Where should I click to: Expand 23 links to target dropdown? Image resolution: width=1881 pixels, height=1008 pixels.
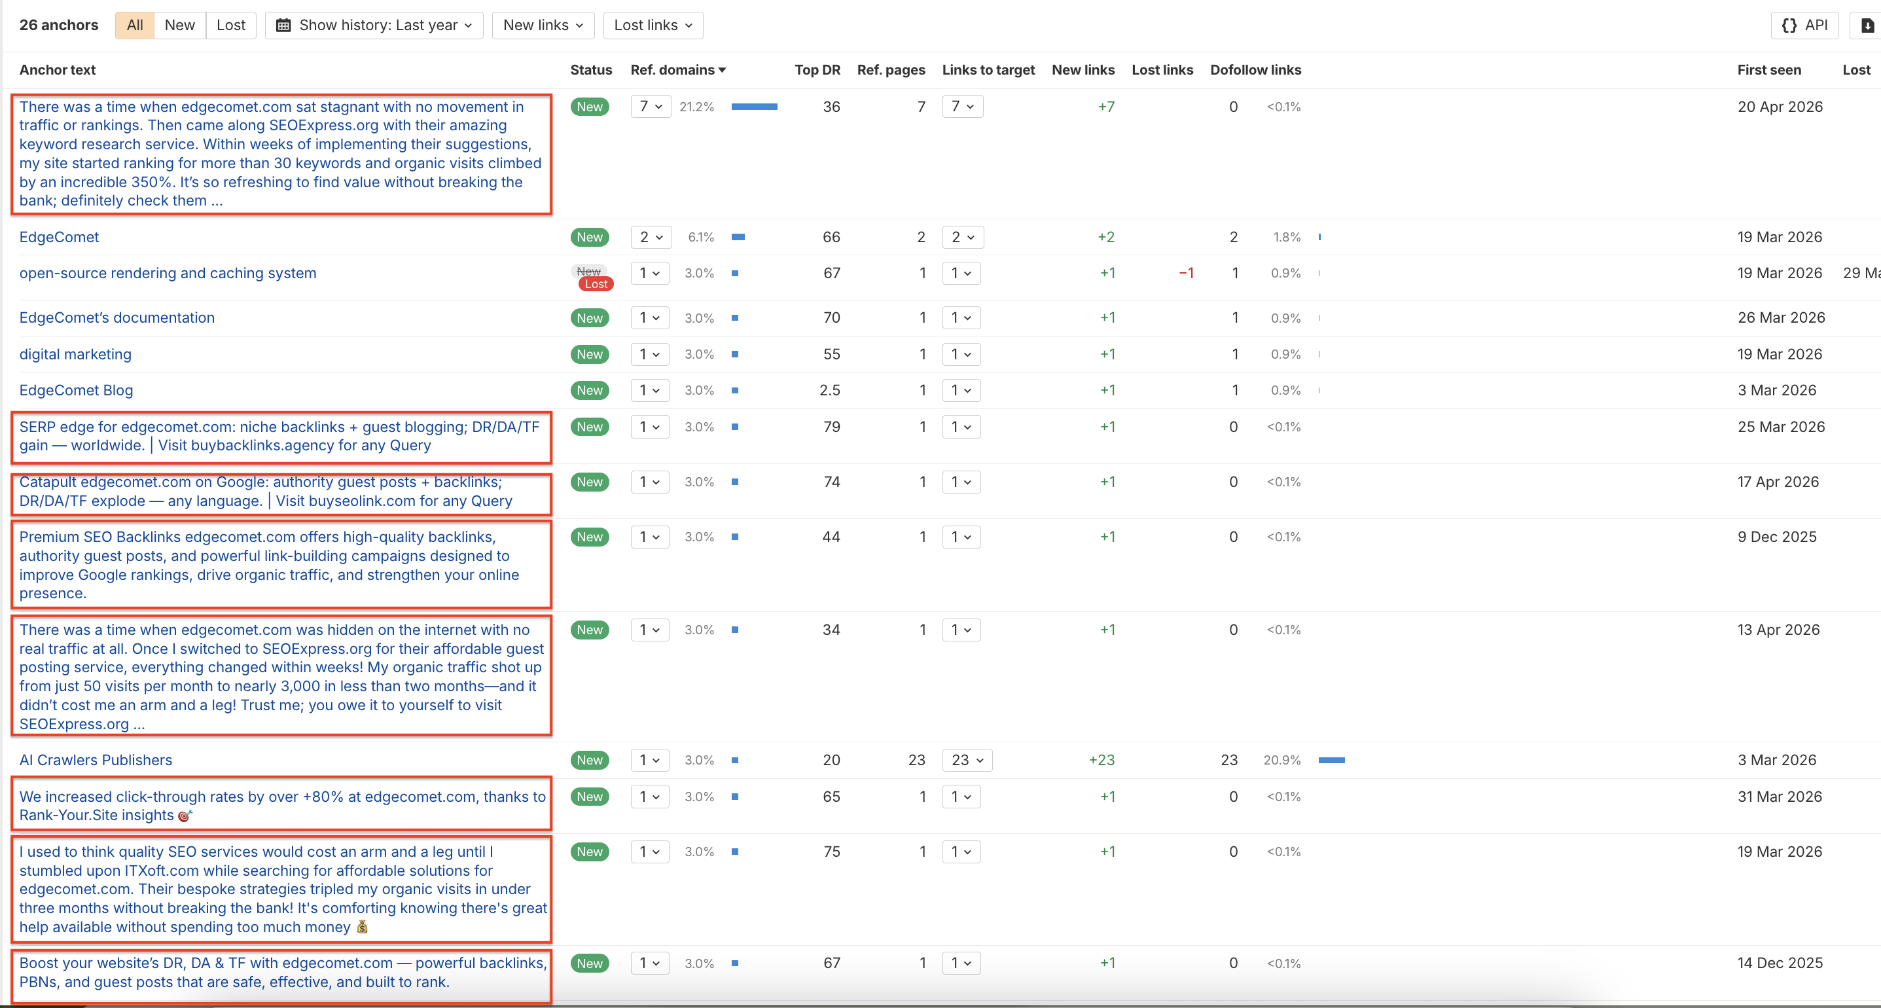(967, 761)
